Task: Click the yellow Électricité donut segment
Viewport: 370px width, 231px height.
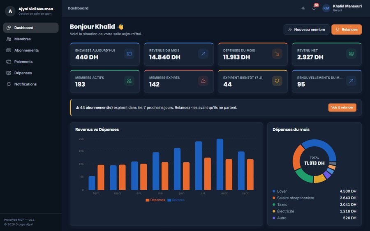Action: 319,179
